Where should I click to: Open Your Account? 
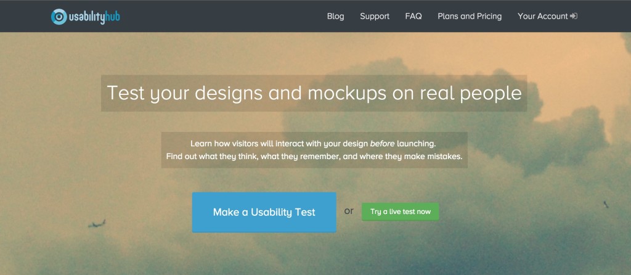542,16
